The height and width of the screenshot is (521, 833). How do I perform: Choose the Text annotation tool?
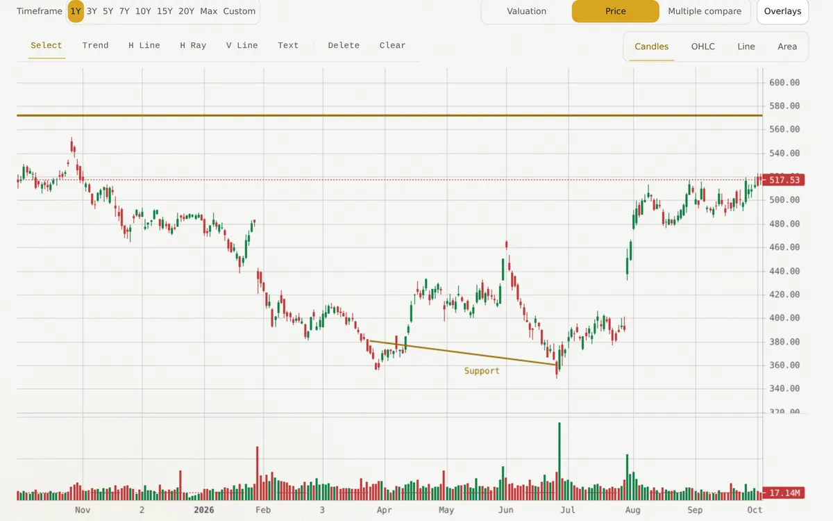tap(288, 45)
